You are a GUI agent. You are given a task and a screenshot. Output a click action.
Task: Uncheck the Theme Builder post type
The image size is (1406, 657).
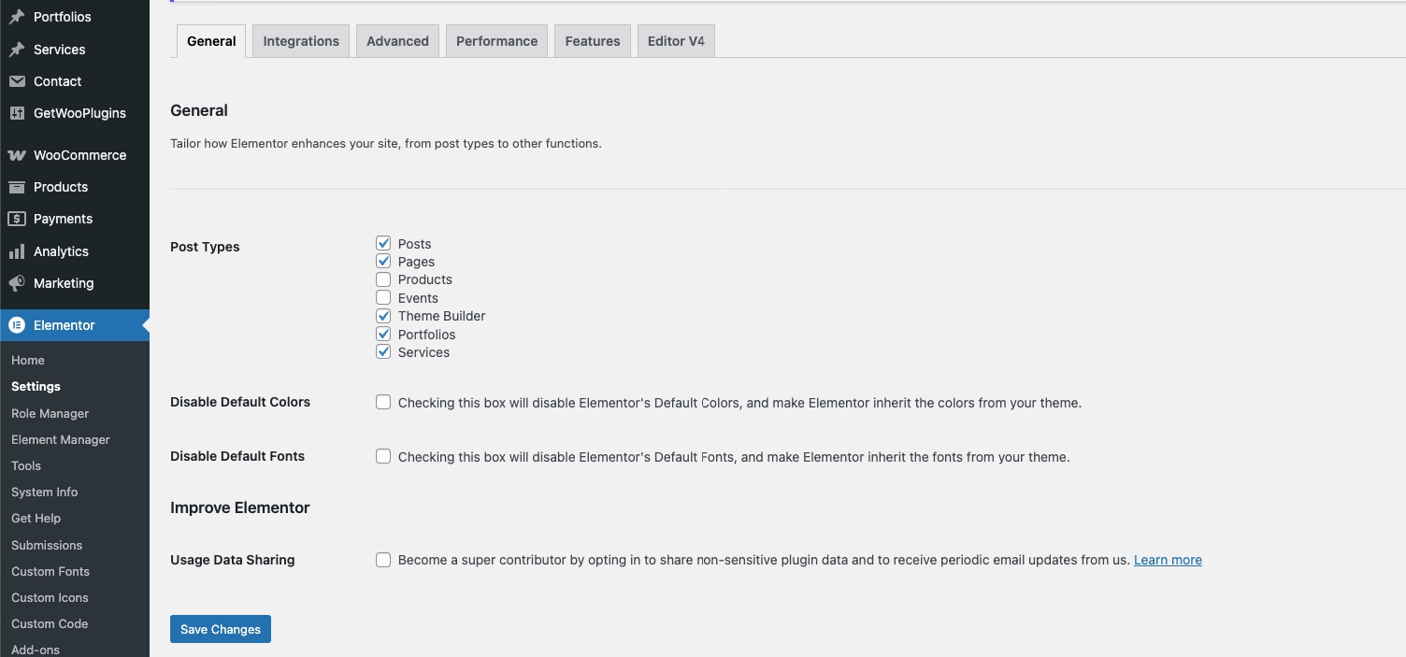pyautogui.click(x=383, y=316)
